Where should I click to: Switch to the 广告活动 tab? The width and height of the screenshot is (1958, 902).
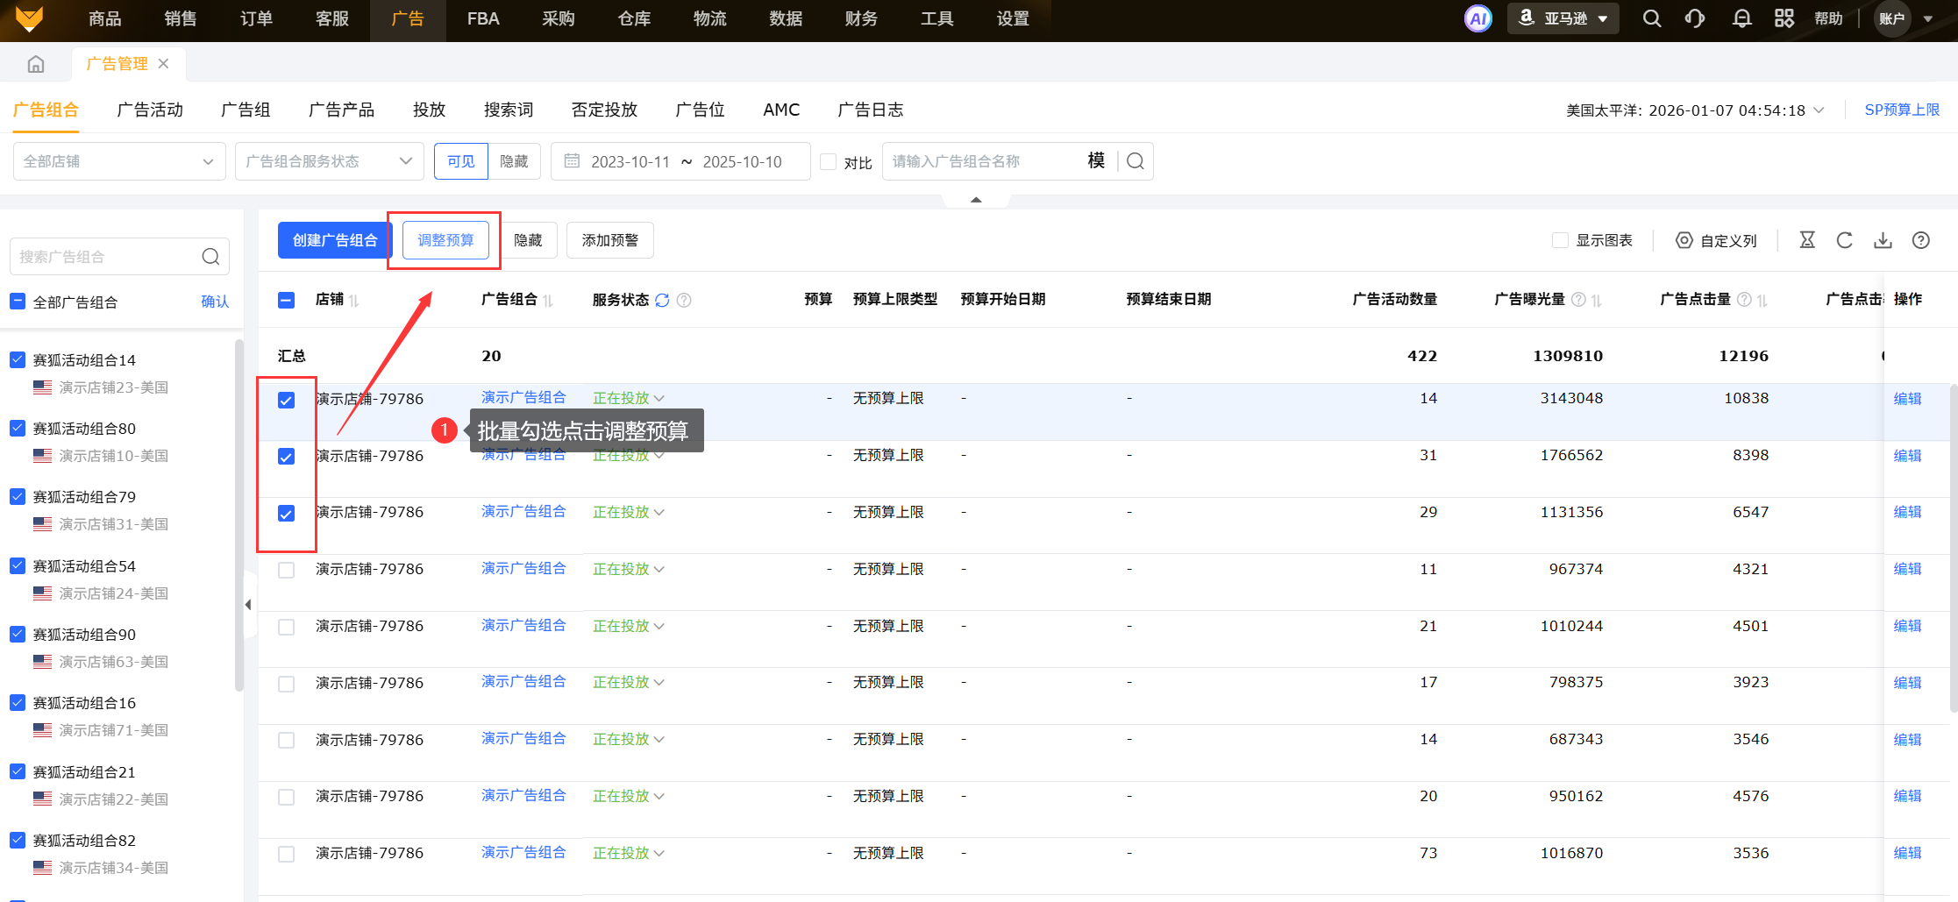pos(150,110)
